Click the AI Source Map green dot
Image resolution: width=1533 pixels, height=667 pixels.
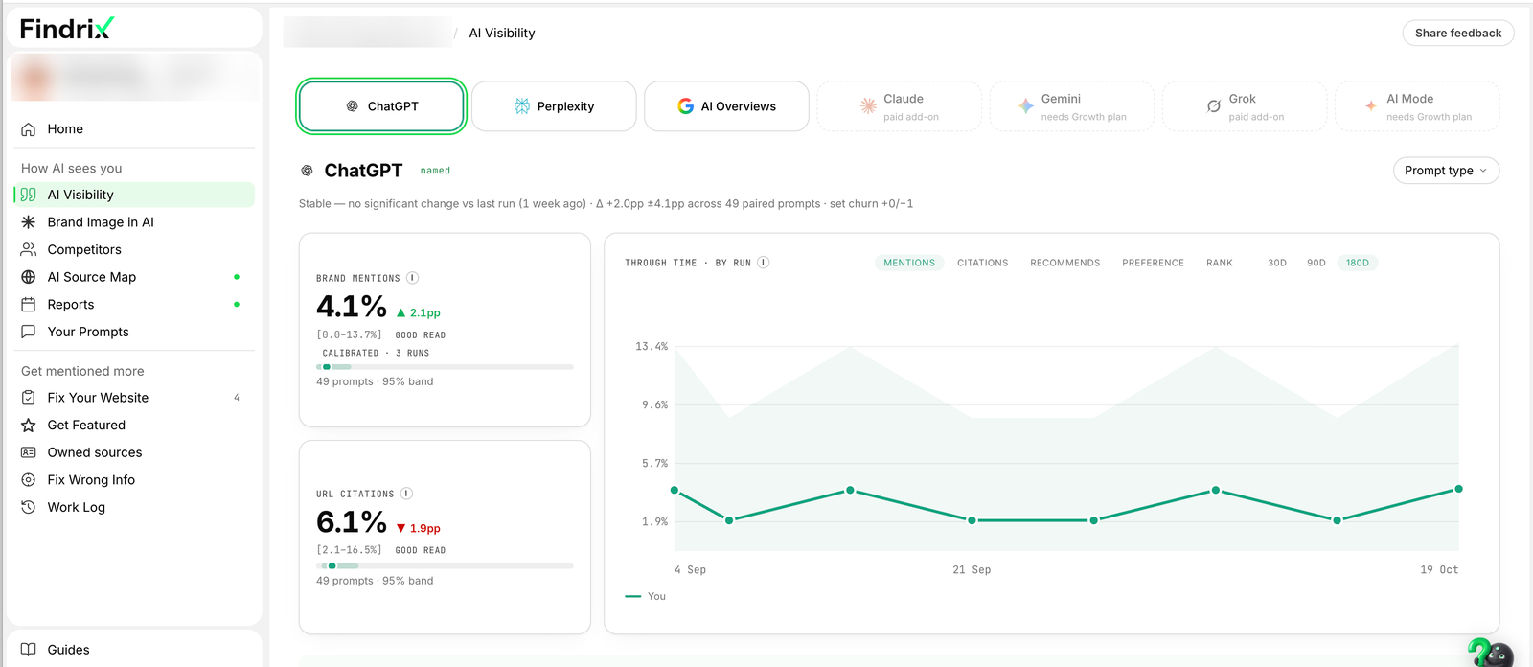(237, 277)
